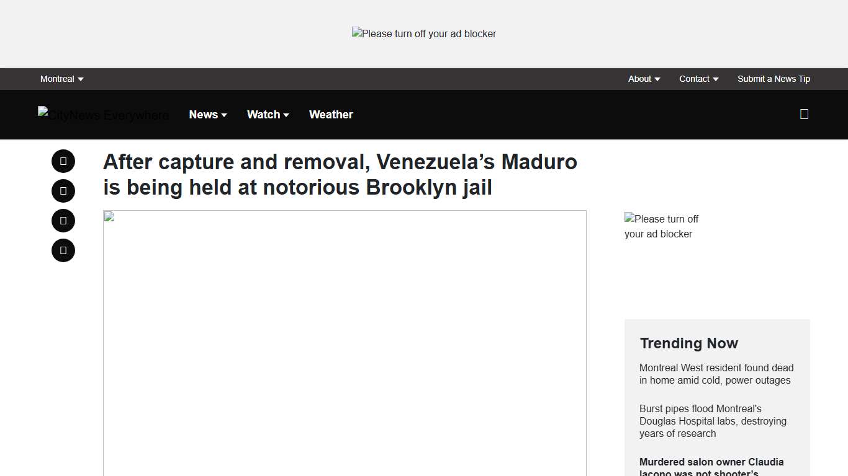
Task: Click the CityNews Everywhere logo
Action: 103,115
